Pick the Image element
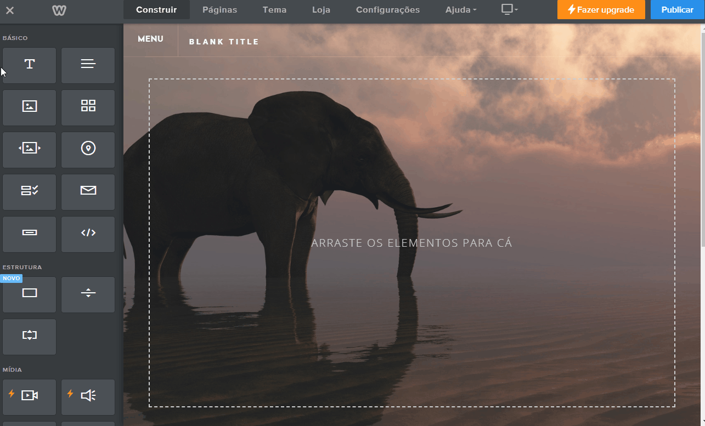 pos(30,107)
